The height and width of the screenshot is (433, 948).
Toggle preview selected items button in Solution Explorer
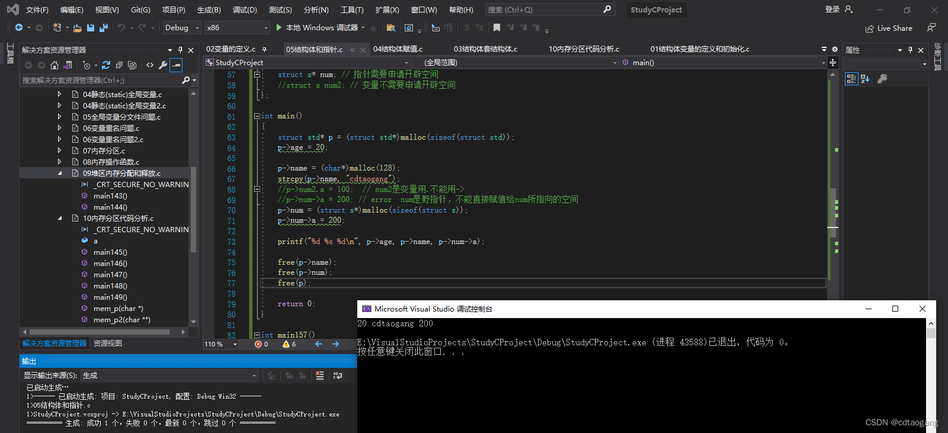click(x=176, y=65)
